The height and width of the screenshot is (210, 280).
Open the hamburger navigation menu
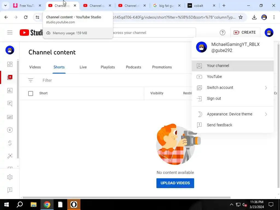coord(10,33)
